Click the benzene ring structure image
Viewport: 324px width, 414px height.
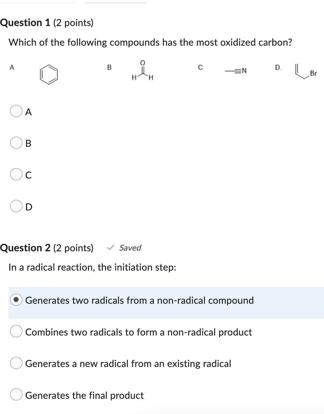tap(49, 74)
